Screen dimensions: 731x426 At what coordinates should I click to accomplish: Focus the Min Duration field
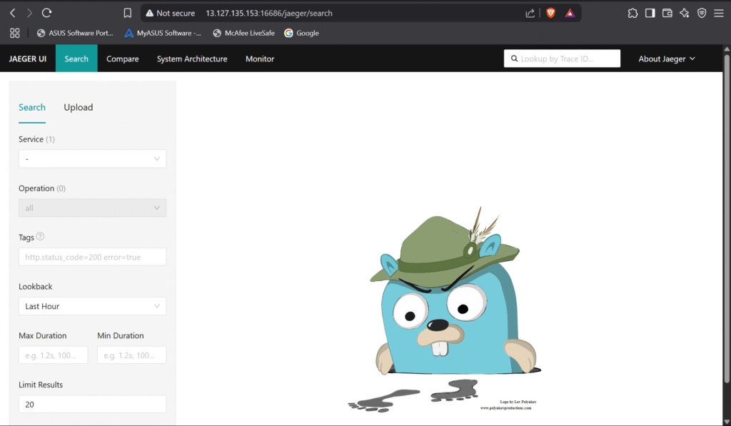[132, 355]
